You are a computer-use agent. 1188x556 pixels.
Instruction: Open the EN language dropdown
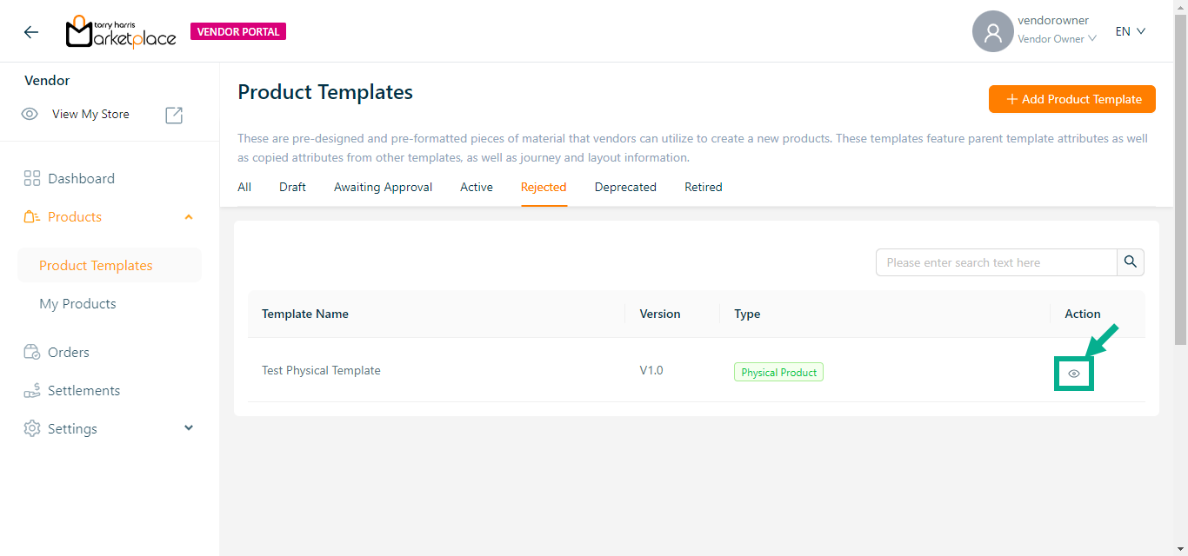pyautogui.click(x=1130, y=32)
